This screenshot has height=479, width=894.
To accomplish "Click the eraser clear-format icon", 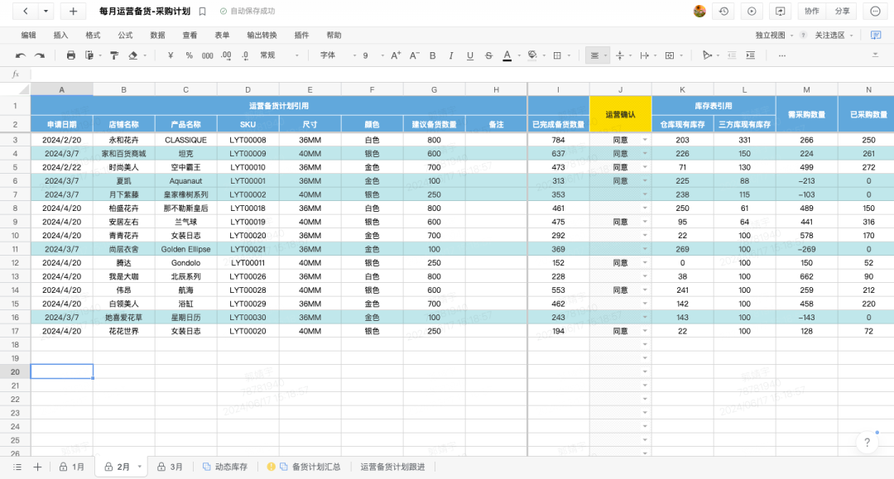I will coord(132,55).
